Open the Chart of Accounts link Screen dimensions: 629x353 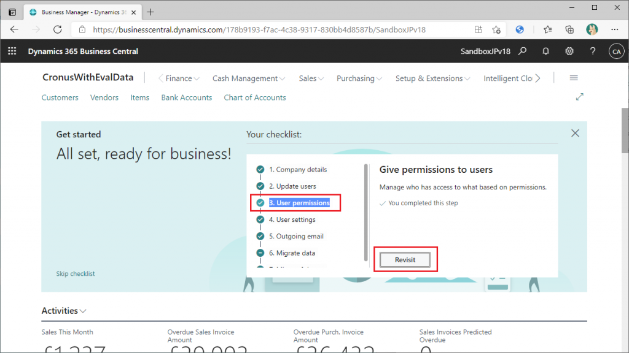click(x=255, y=97)
